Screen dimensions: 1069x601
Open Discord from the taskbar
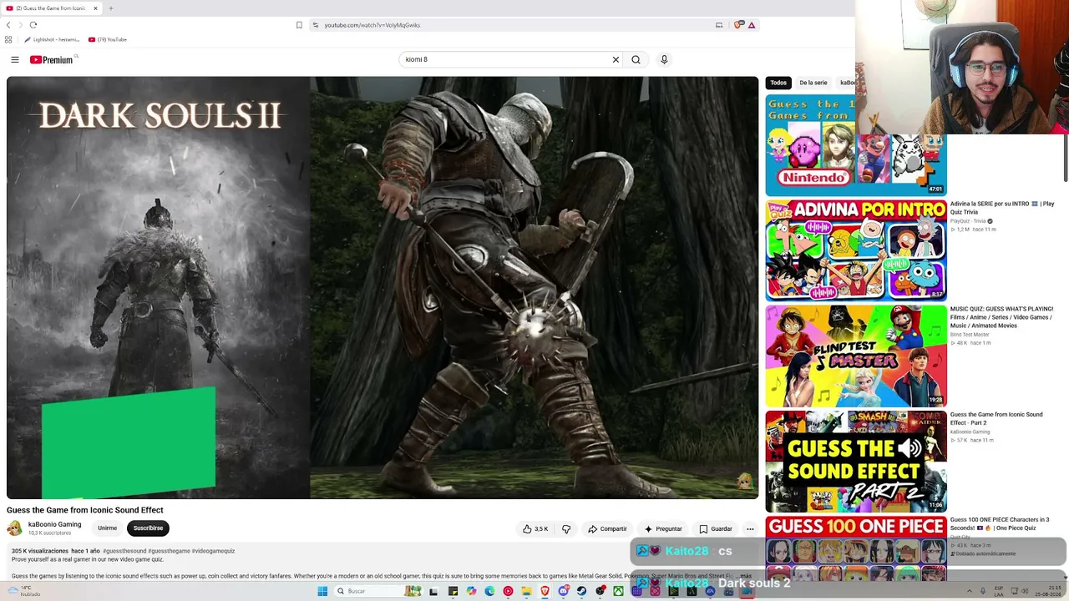[563, 591]
